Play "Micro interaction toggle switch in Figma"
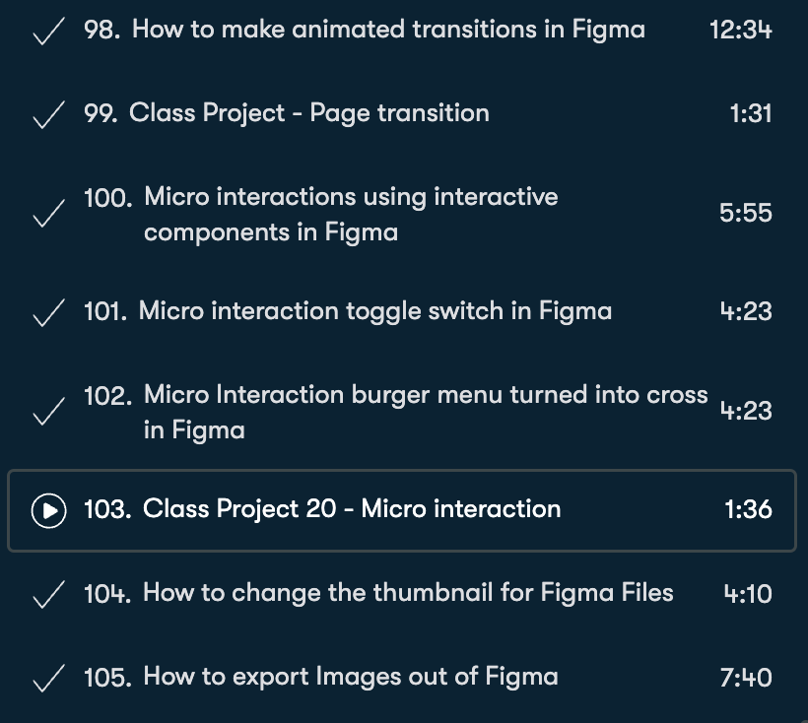Image resolution: width=808 pixels, height=723 pixels. click(x=374, y=312)
